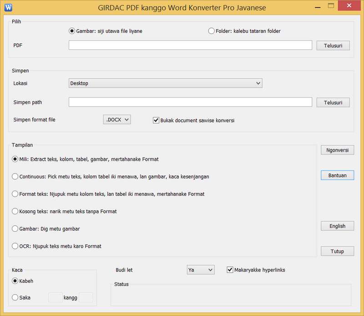This screenshot has width=364, height=316.
Task: Uncheck the 'Makaryakke hyperlinks' checkbox
Action: coord(230,270)
